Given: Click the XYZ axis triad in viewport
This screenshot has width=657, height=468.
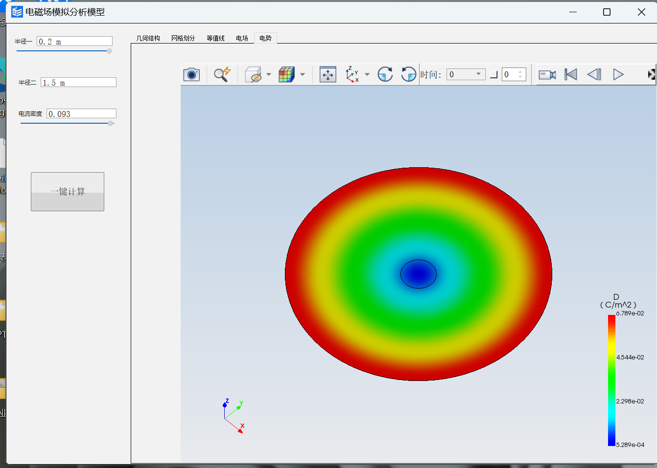Looking at the screenshot, I should point(234,416).
